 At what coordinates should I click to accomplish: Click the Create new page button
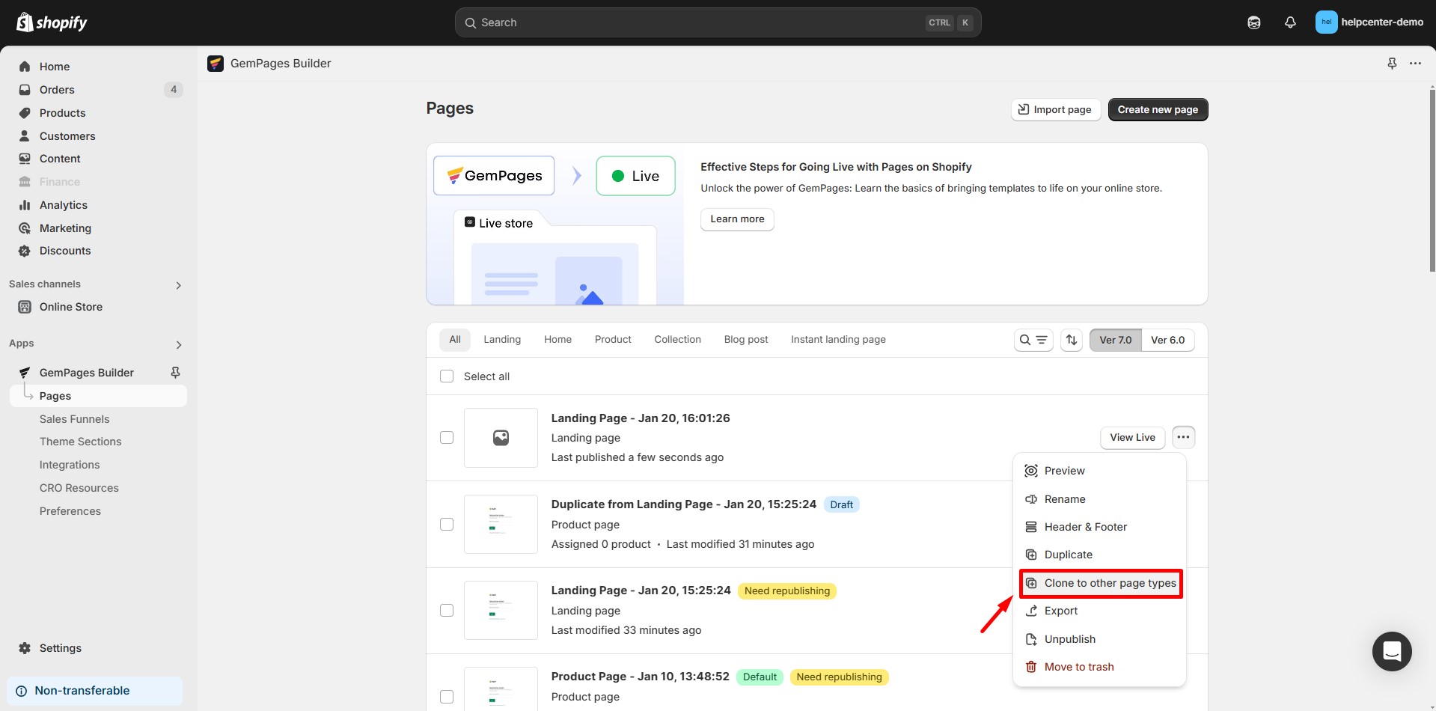1157,109
